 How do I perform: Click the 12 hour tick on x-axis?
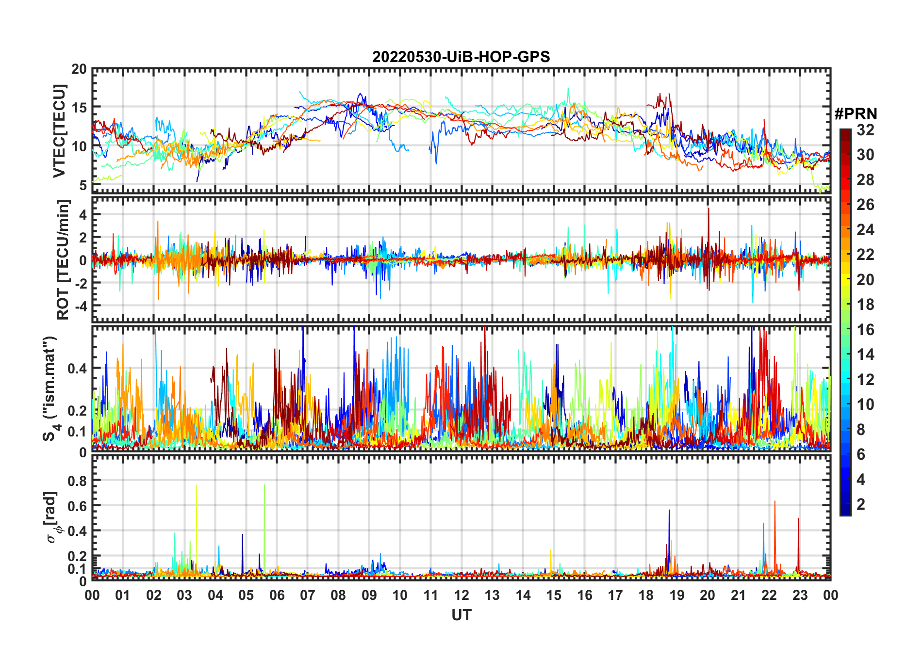[x=461, y=595]
